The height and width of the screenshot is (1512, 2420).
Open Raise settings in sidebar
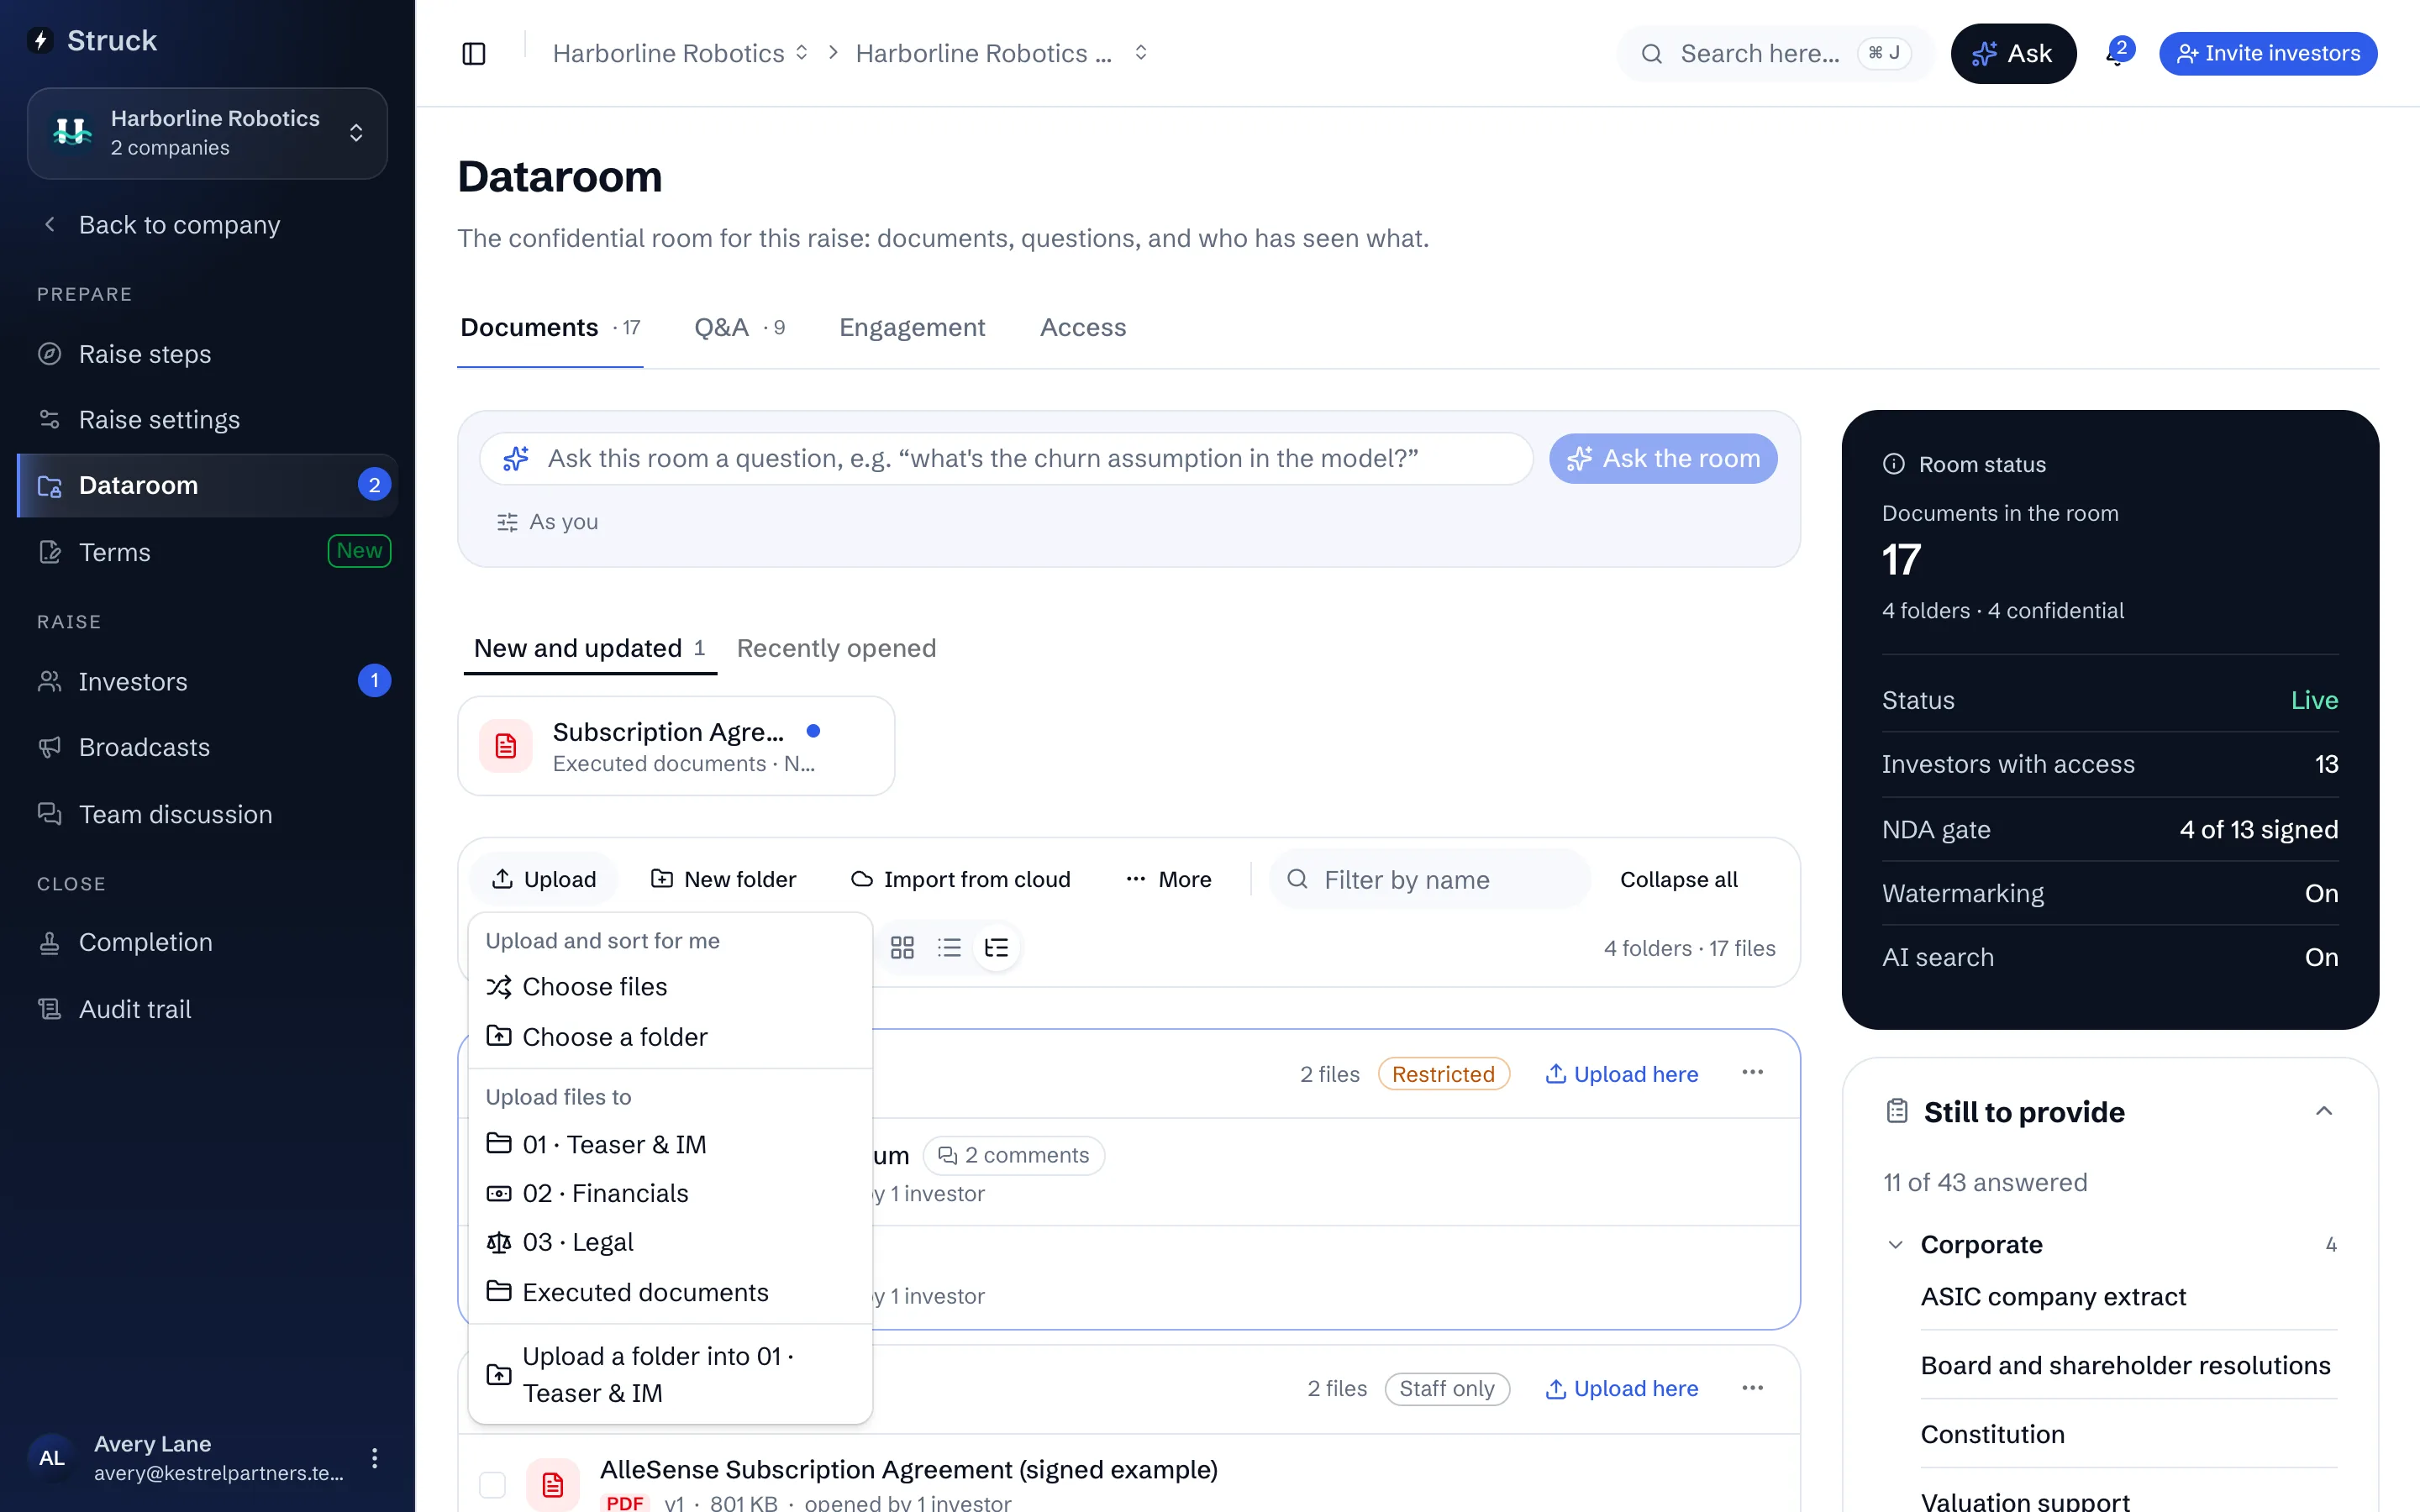point(207,419)
